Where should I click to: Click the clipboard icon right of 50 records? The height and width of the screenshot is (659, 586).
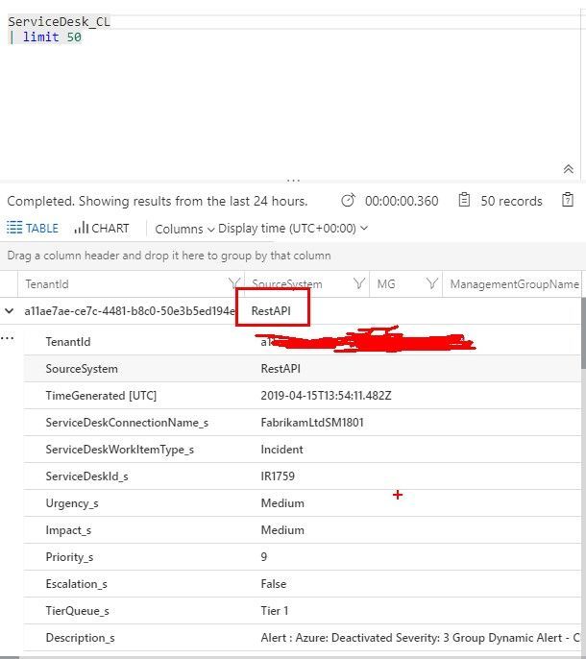pyautogui.click(x=568, y=200)
